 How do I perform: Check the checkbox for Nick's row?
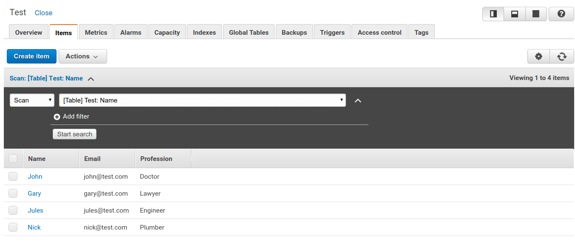(x=13, y=227)
